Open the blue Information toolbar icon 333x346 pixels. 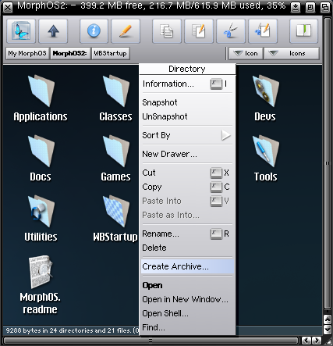coord(94,31)
